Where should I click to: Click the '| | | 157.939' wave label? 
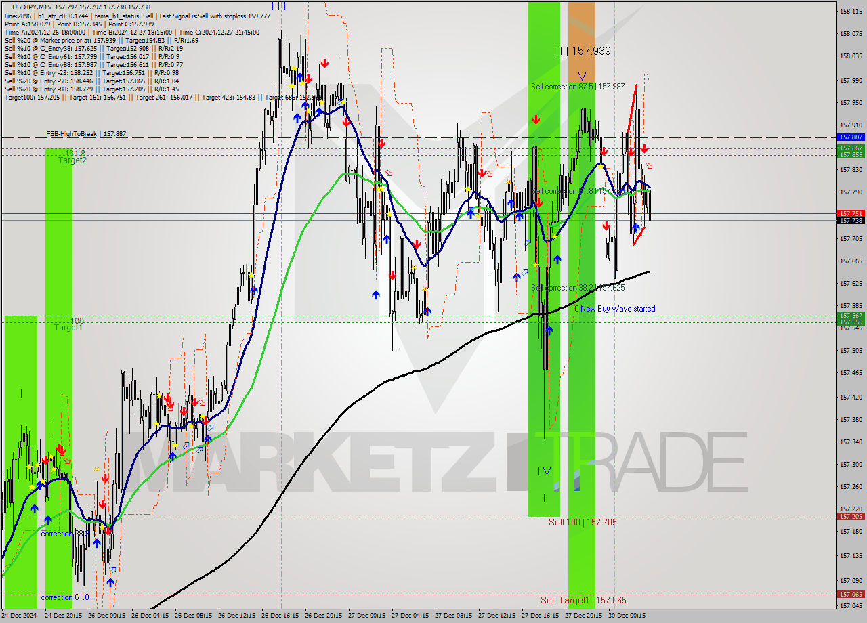coord(583,51)
